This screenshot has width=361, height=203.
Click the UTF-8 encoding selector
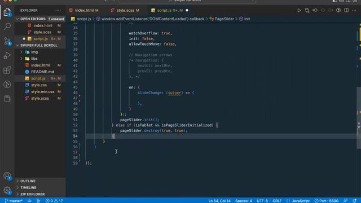262,201
